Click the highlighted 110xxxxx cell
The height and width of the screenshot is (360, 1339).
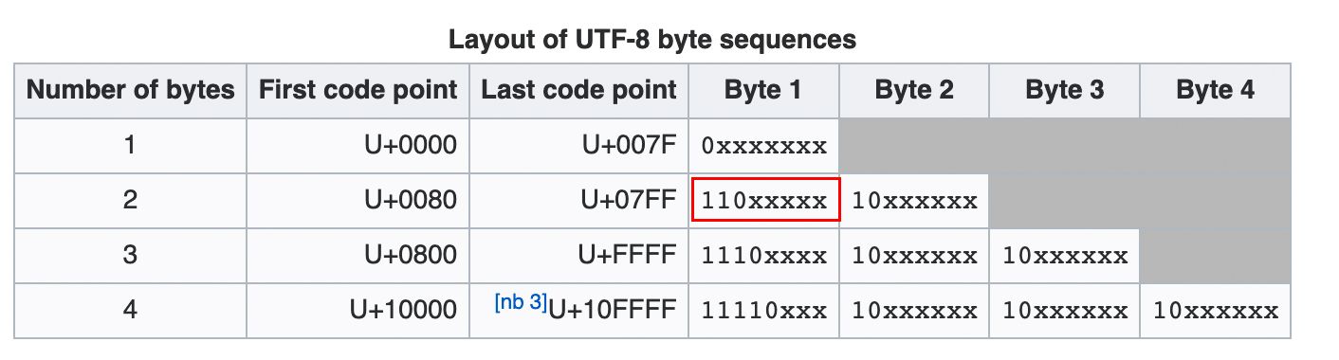pyautogui.click(x=765, y=200)
